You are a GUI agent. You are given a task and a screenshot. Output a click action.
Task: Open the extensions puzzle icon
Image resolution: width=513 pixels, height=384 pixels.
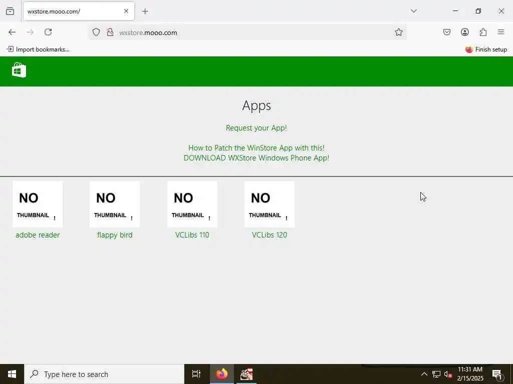pos(483,32)
